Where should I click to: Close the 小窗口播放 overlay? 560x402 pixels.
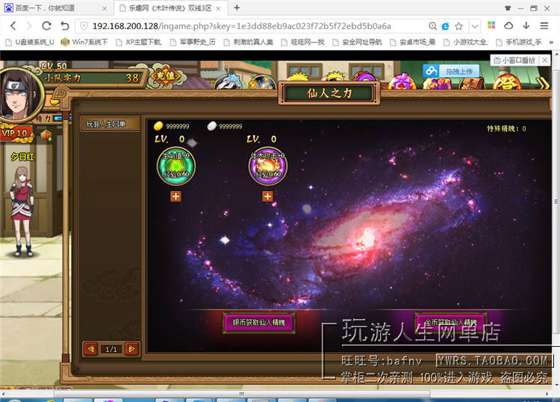[544, 60]
